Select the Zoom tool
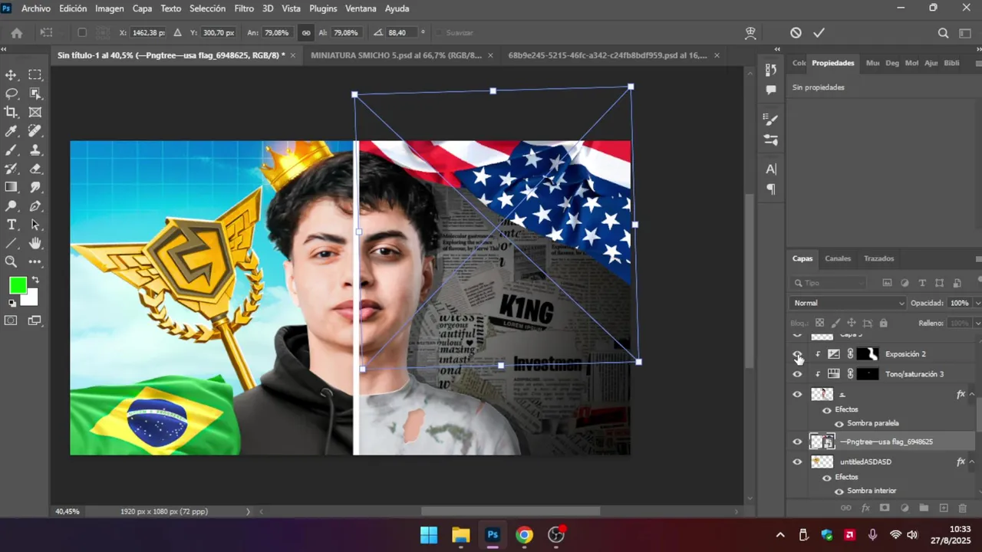This screenshot has height=552, width=982. pyautogui.click(x=12, y=262)
